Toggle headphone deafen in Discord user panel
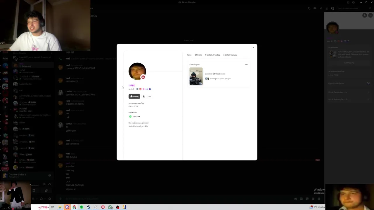Screen dimensions: 374x210 coord(41,199)
